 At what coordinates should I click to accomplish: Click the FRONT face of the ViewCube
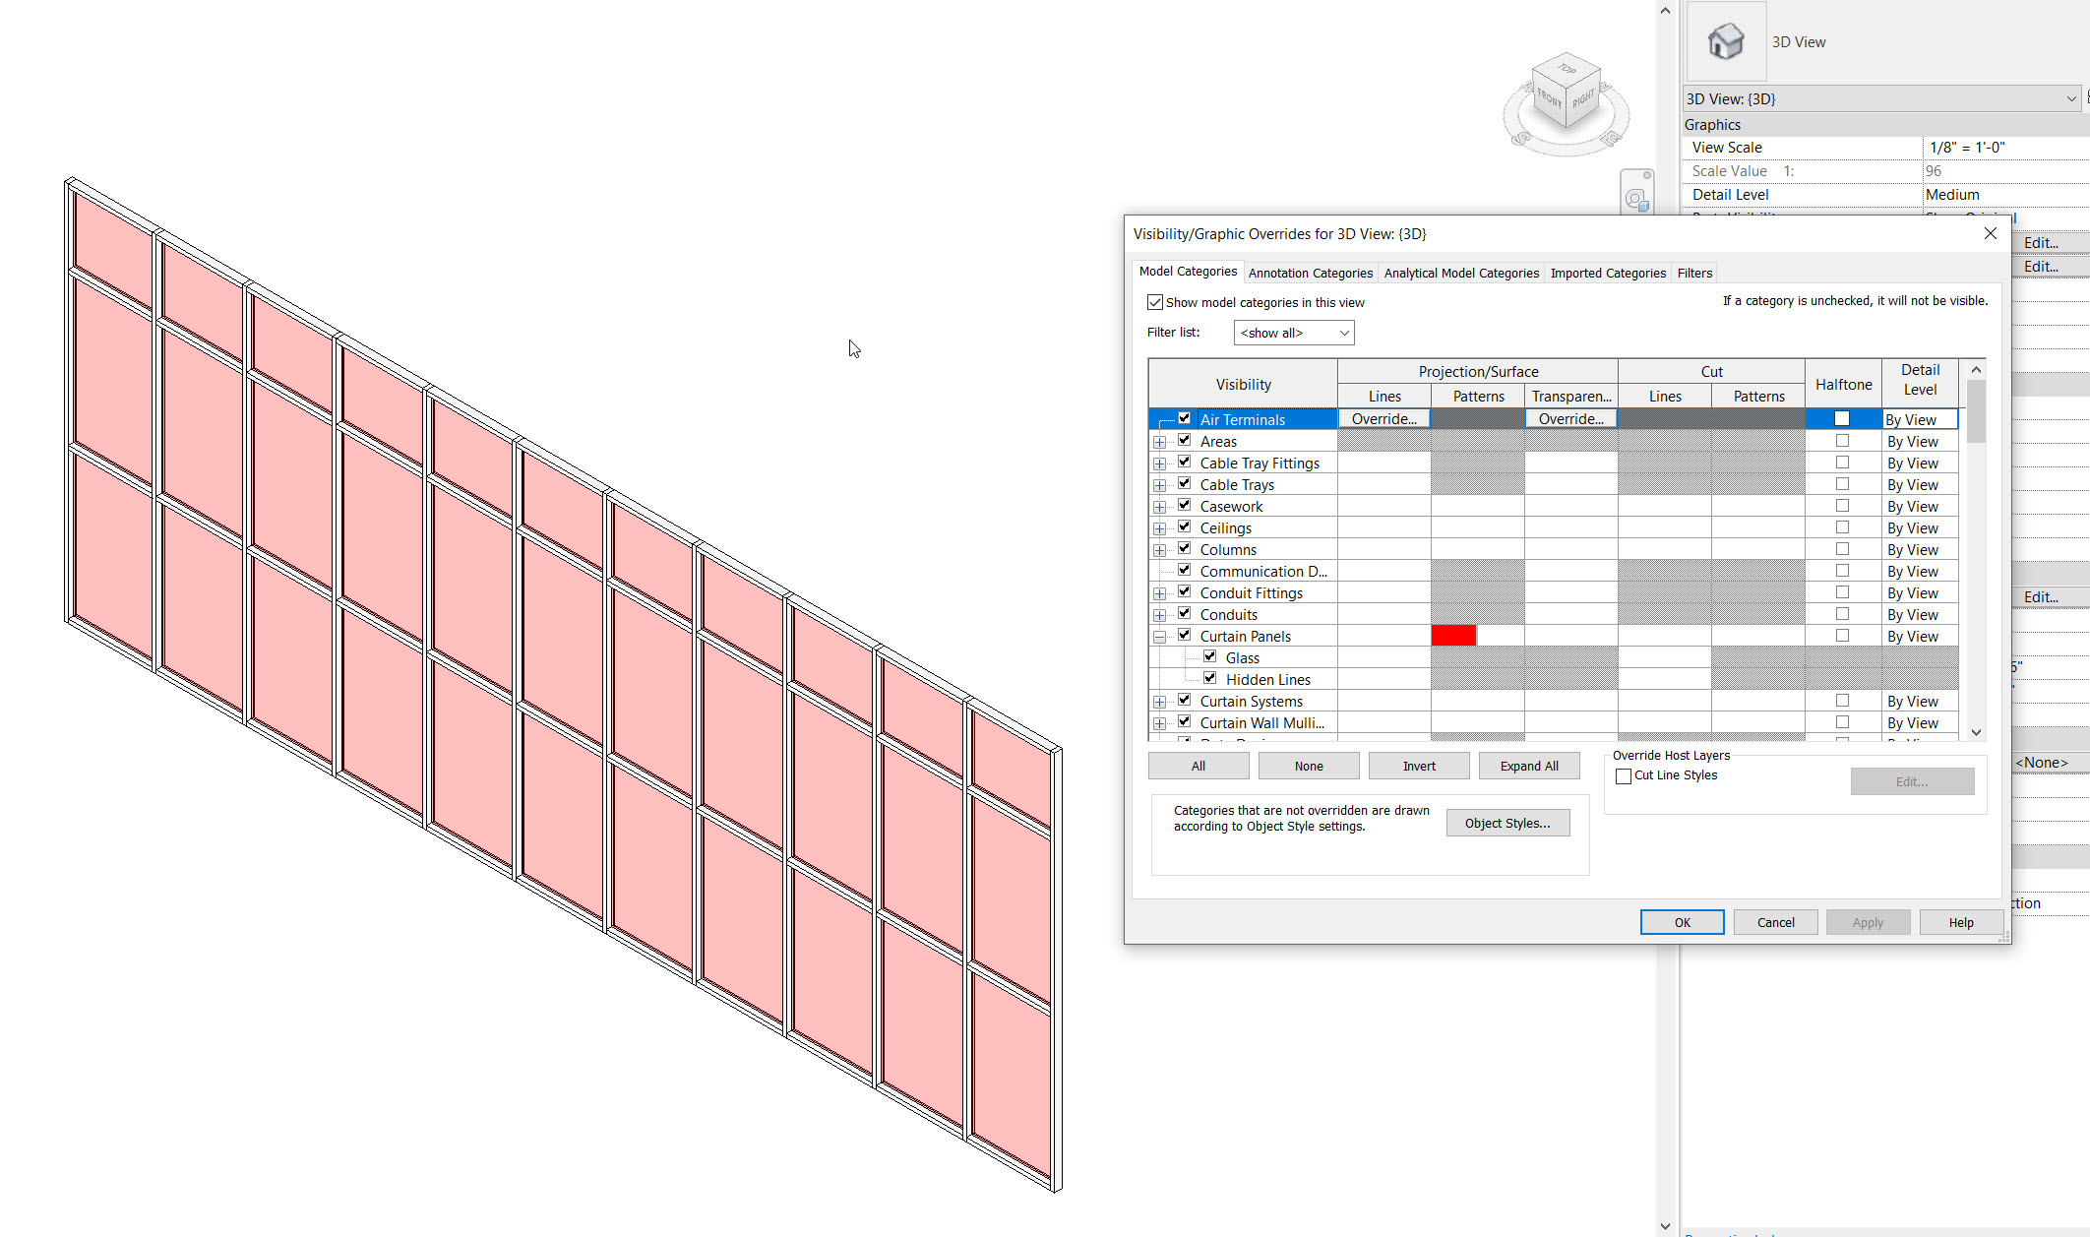[x=1550, y=98]
